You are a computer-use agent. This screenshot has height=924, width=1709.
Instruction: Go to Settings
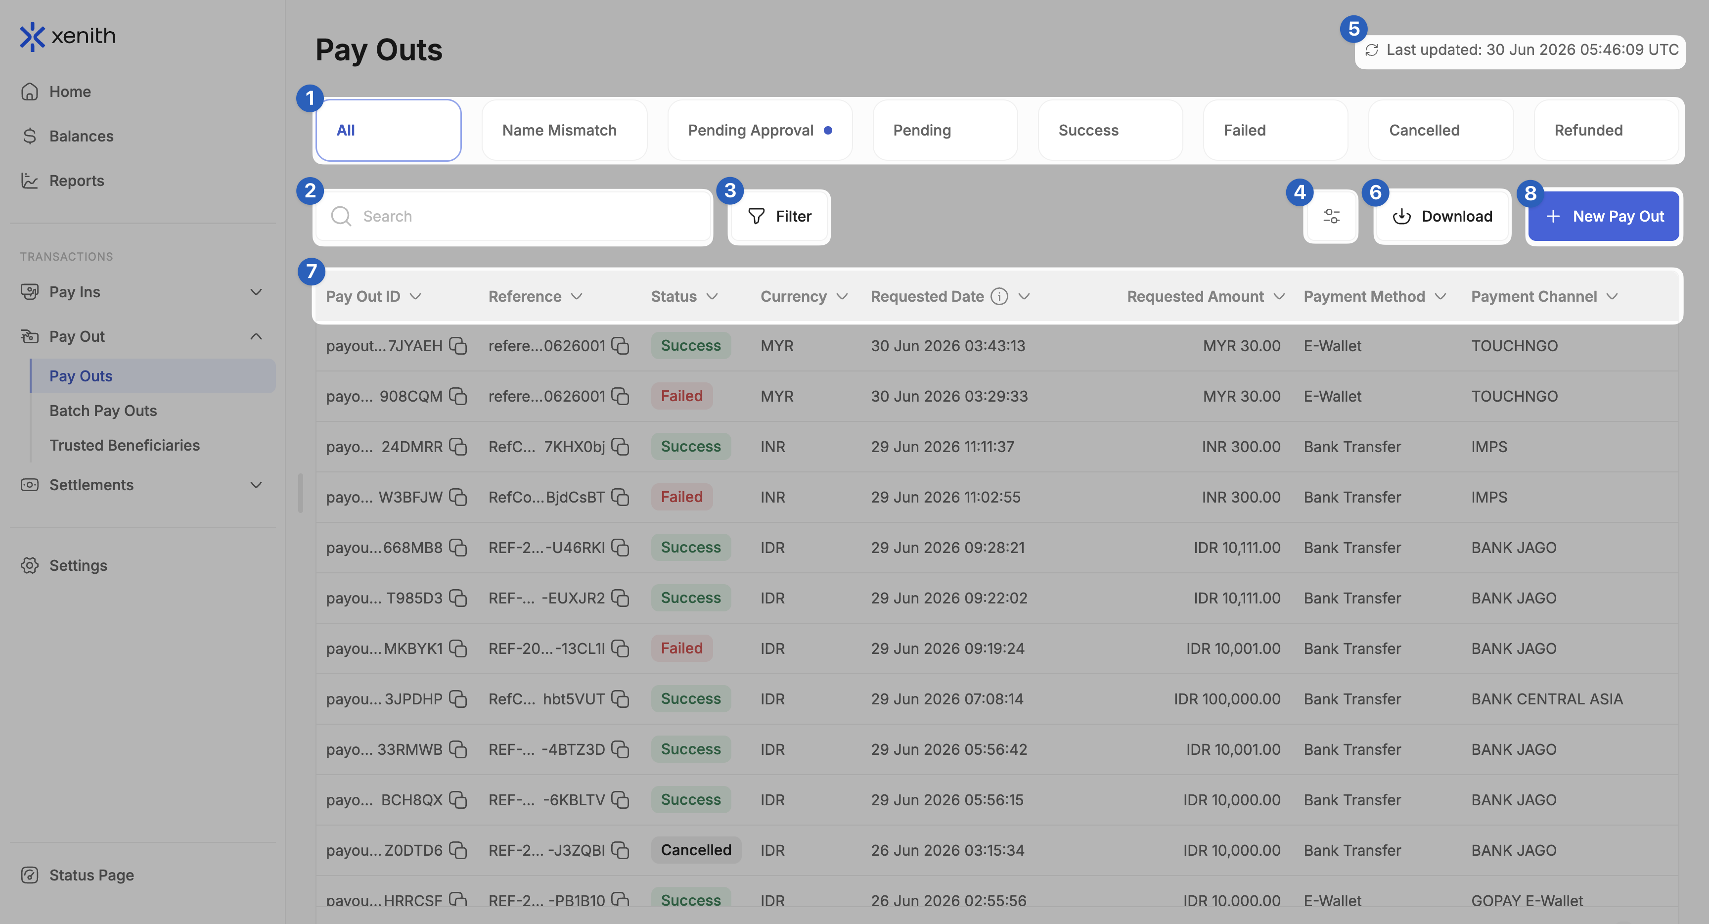point(78,565)
